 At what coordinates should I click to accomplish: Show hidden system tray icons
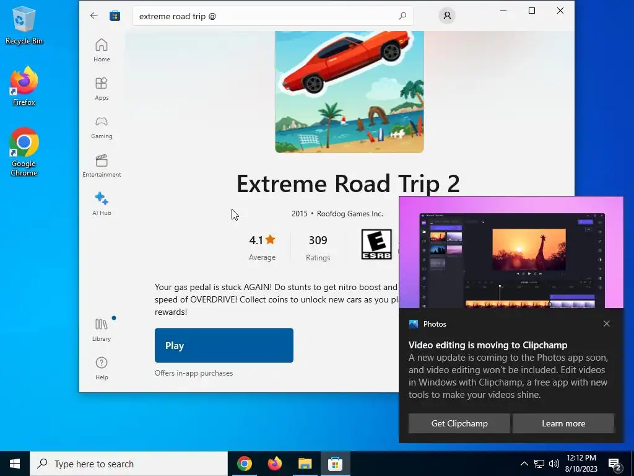[524, 464]
